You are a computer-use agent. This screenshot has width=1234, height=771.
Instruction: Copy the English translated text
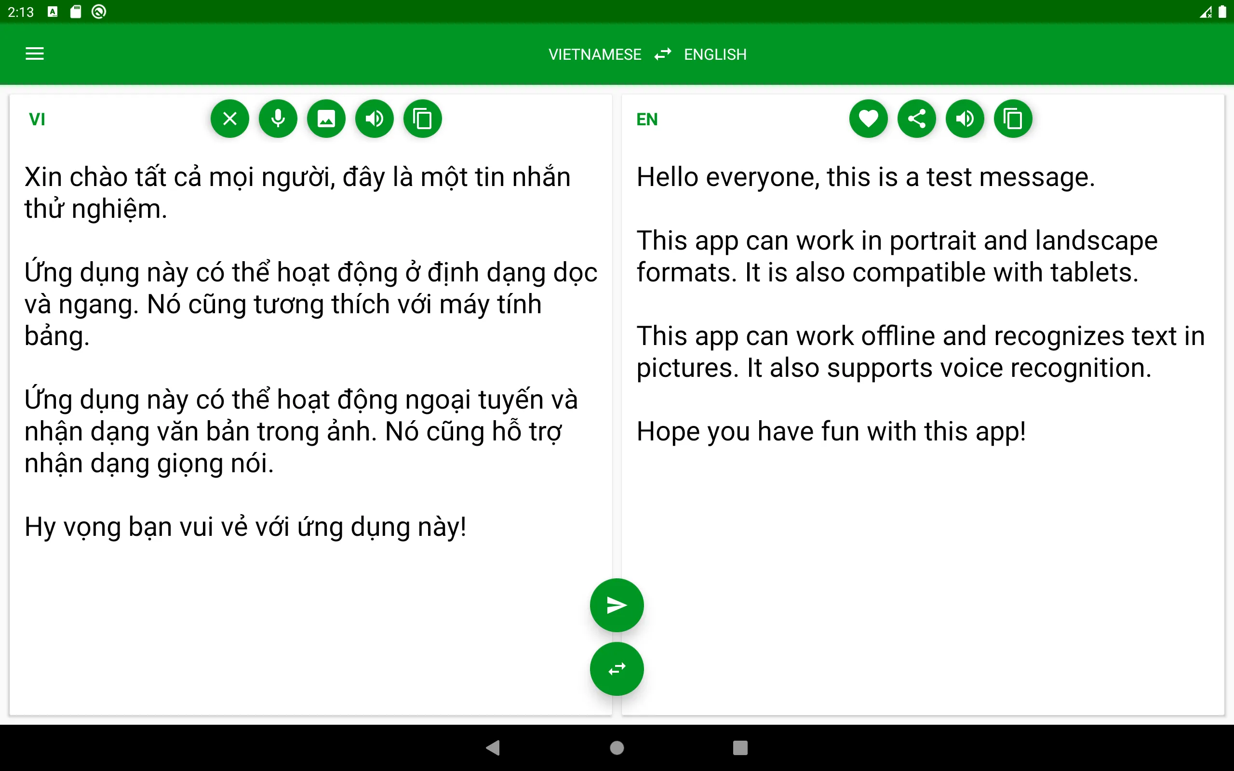coord(1013,119)
